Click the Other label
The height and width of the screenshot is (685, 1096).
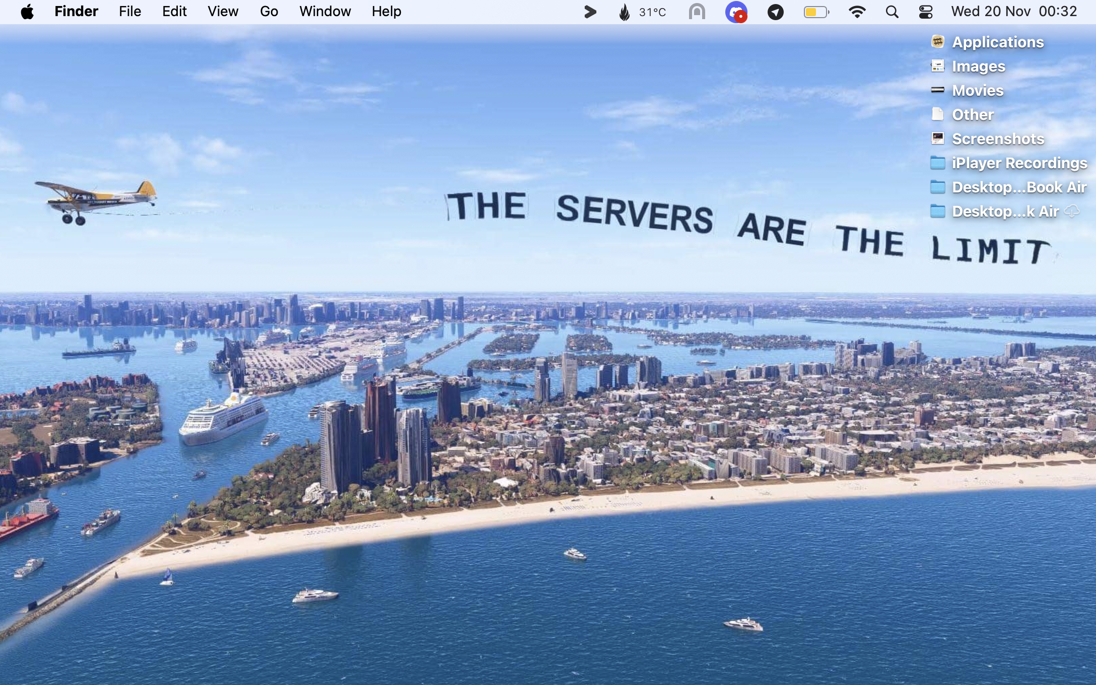click(973, 114)
